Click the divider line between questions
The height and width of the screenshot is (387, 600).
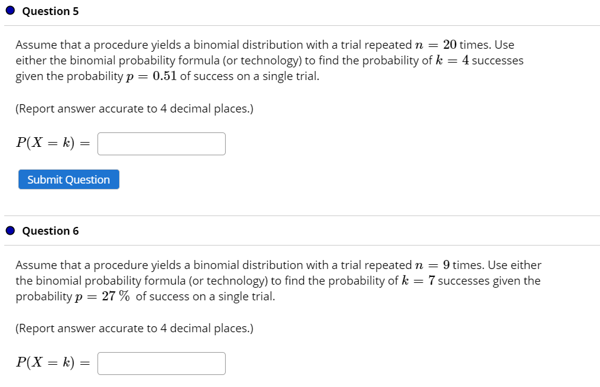point(300,215)
